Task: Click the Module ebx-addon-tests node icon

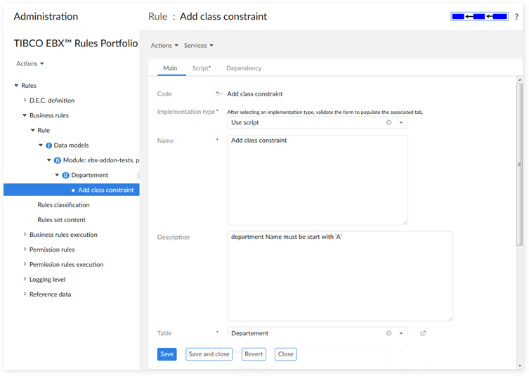Action: point(58,160)
